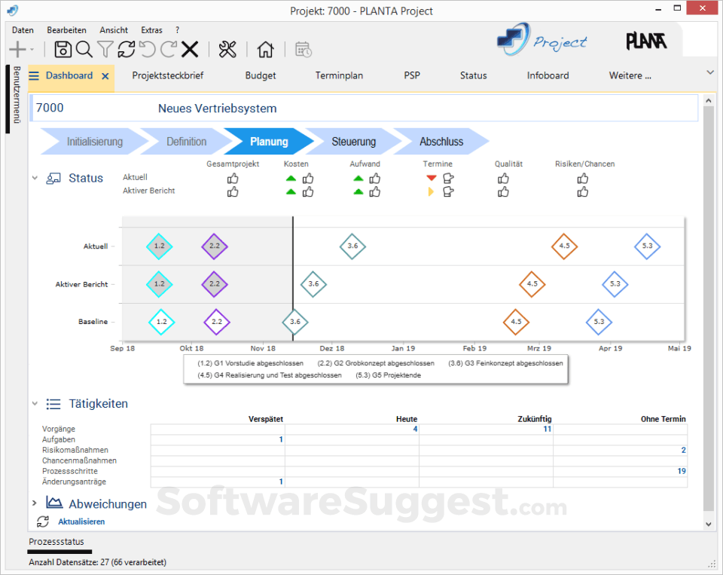The width and height of the screenshot is (723, 575).
Task: Open the hamburger menu on Dashboard tab
Action: coord(34,75)
